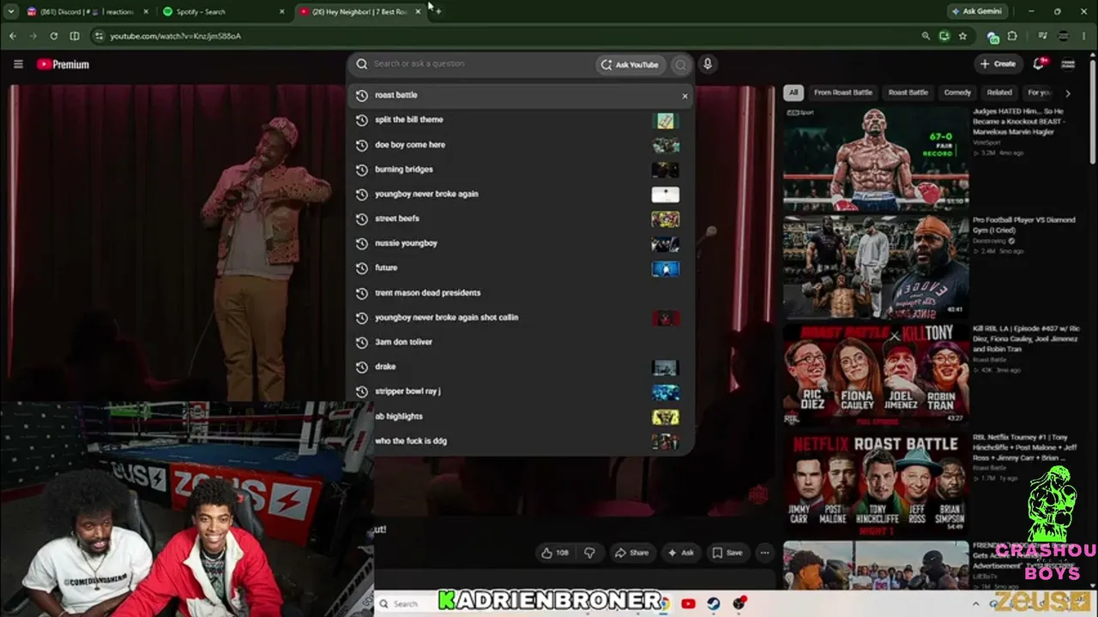Go to YouTube Premium home logo
The width and height of the screenshot is (1098, 617).
(x=63, y=64)
